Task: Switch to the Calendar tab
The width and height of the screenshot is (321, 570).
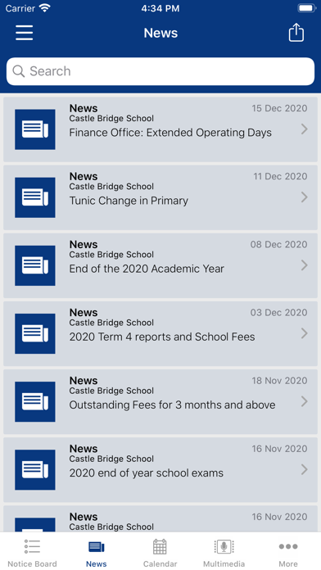Action: pos(160,553)
